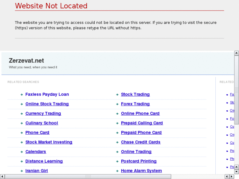Click the Website Not Located heading
This screenshot has height=179, width=239.
[x=51, y=6]
